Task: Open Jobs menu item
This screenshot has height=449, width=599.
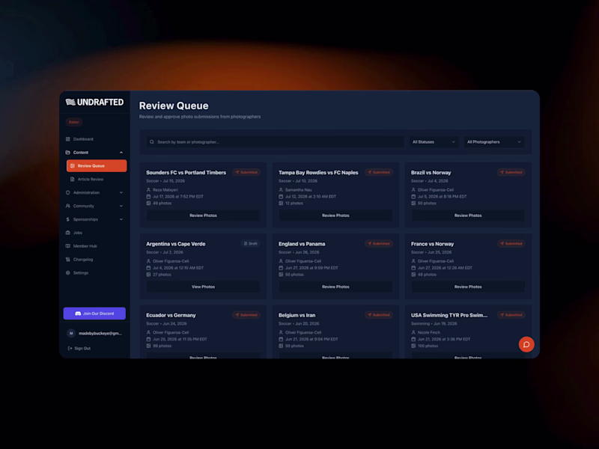Action: [x=95, y=233]
